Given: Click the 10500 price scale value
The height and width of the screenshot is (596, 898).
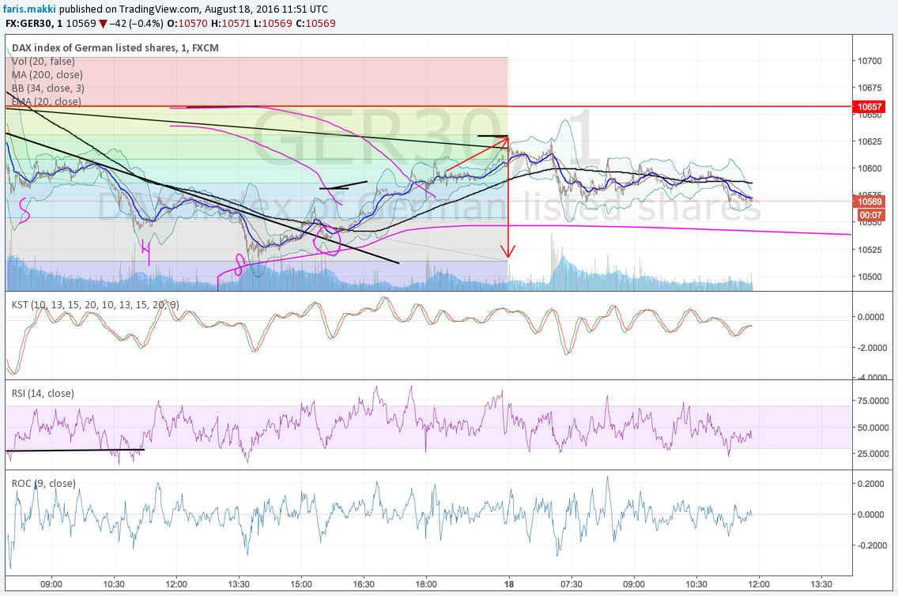Looking at the screenshot, I should [870, 277].
